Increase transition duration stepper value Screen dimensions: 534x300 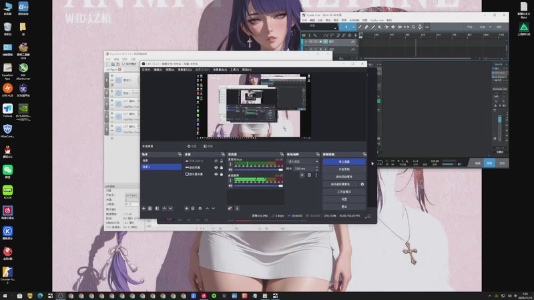click(316, 167)
